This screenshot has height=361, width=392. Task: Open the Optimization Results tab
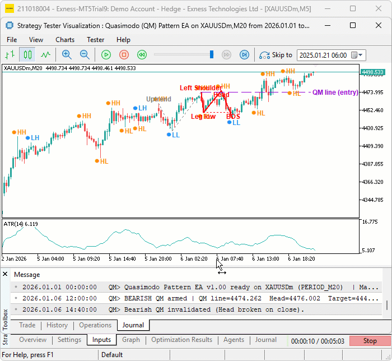pyautogui.click(x=182, y=340)
